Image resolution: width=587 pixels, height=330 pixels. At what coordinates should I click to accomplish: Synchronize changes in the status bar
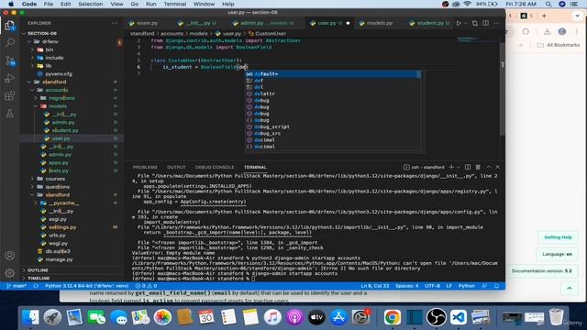click(x=36, y=286)
